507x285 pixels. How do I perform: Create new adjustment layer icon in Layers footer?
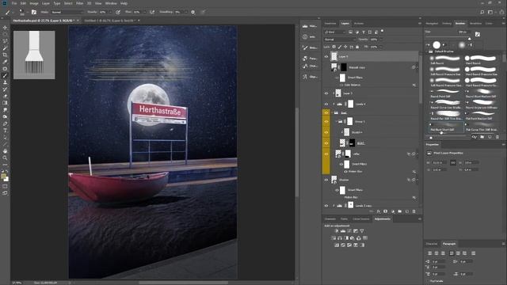tap(393, 211)
